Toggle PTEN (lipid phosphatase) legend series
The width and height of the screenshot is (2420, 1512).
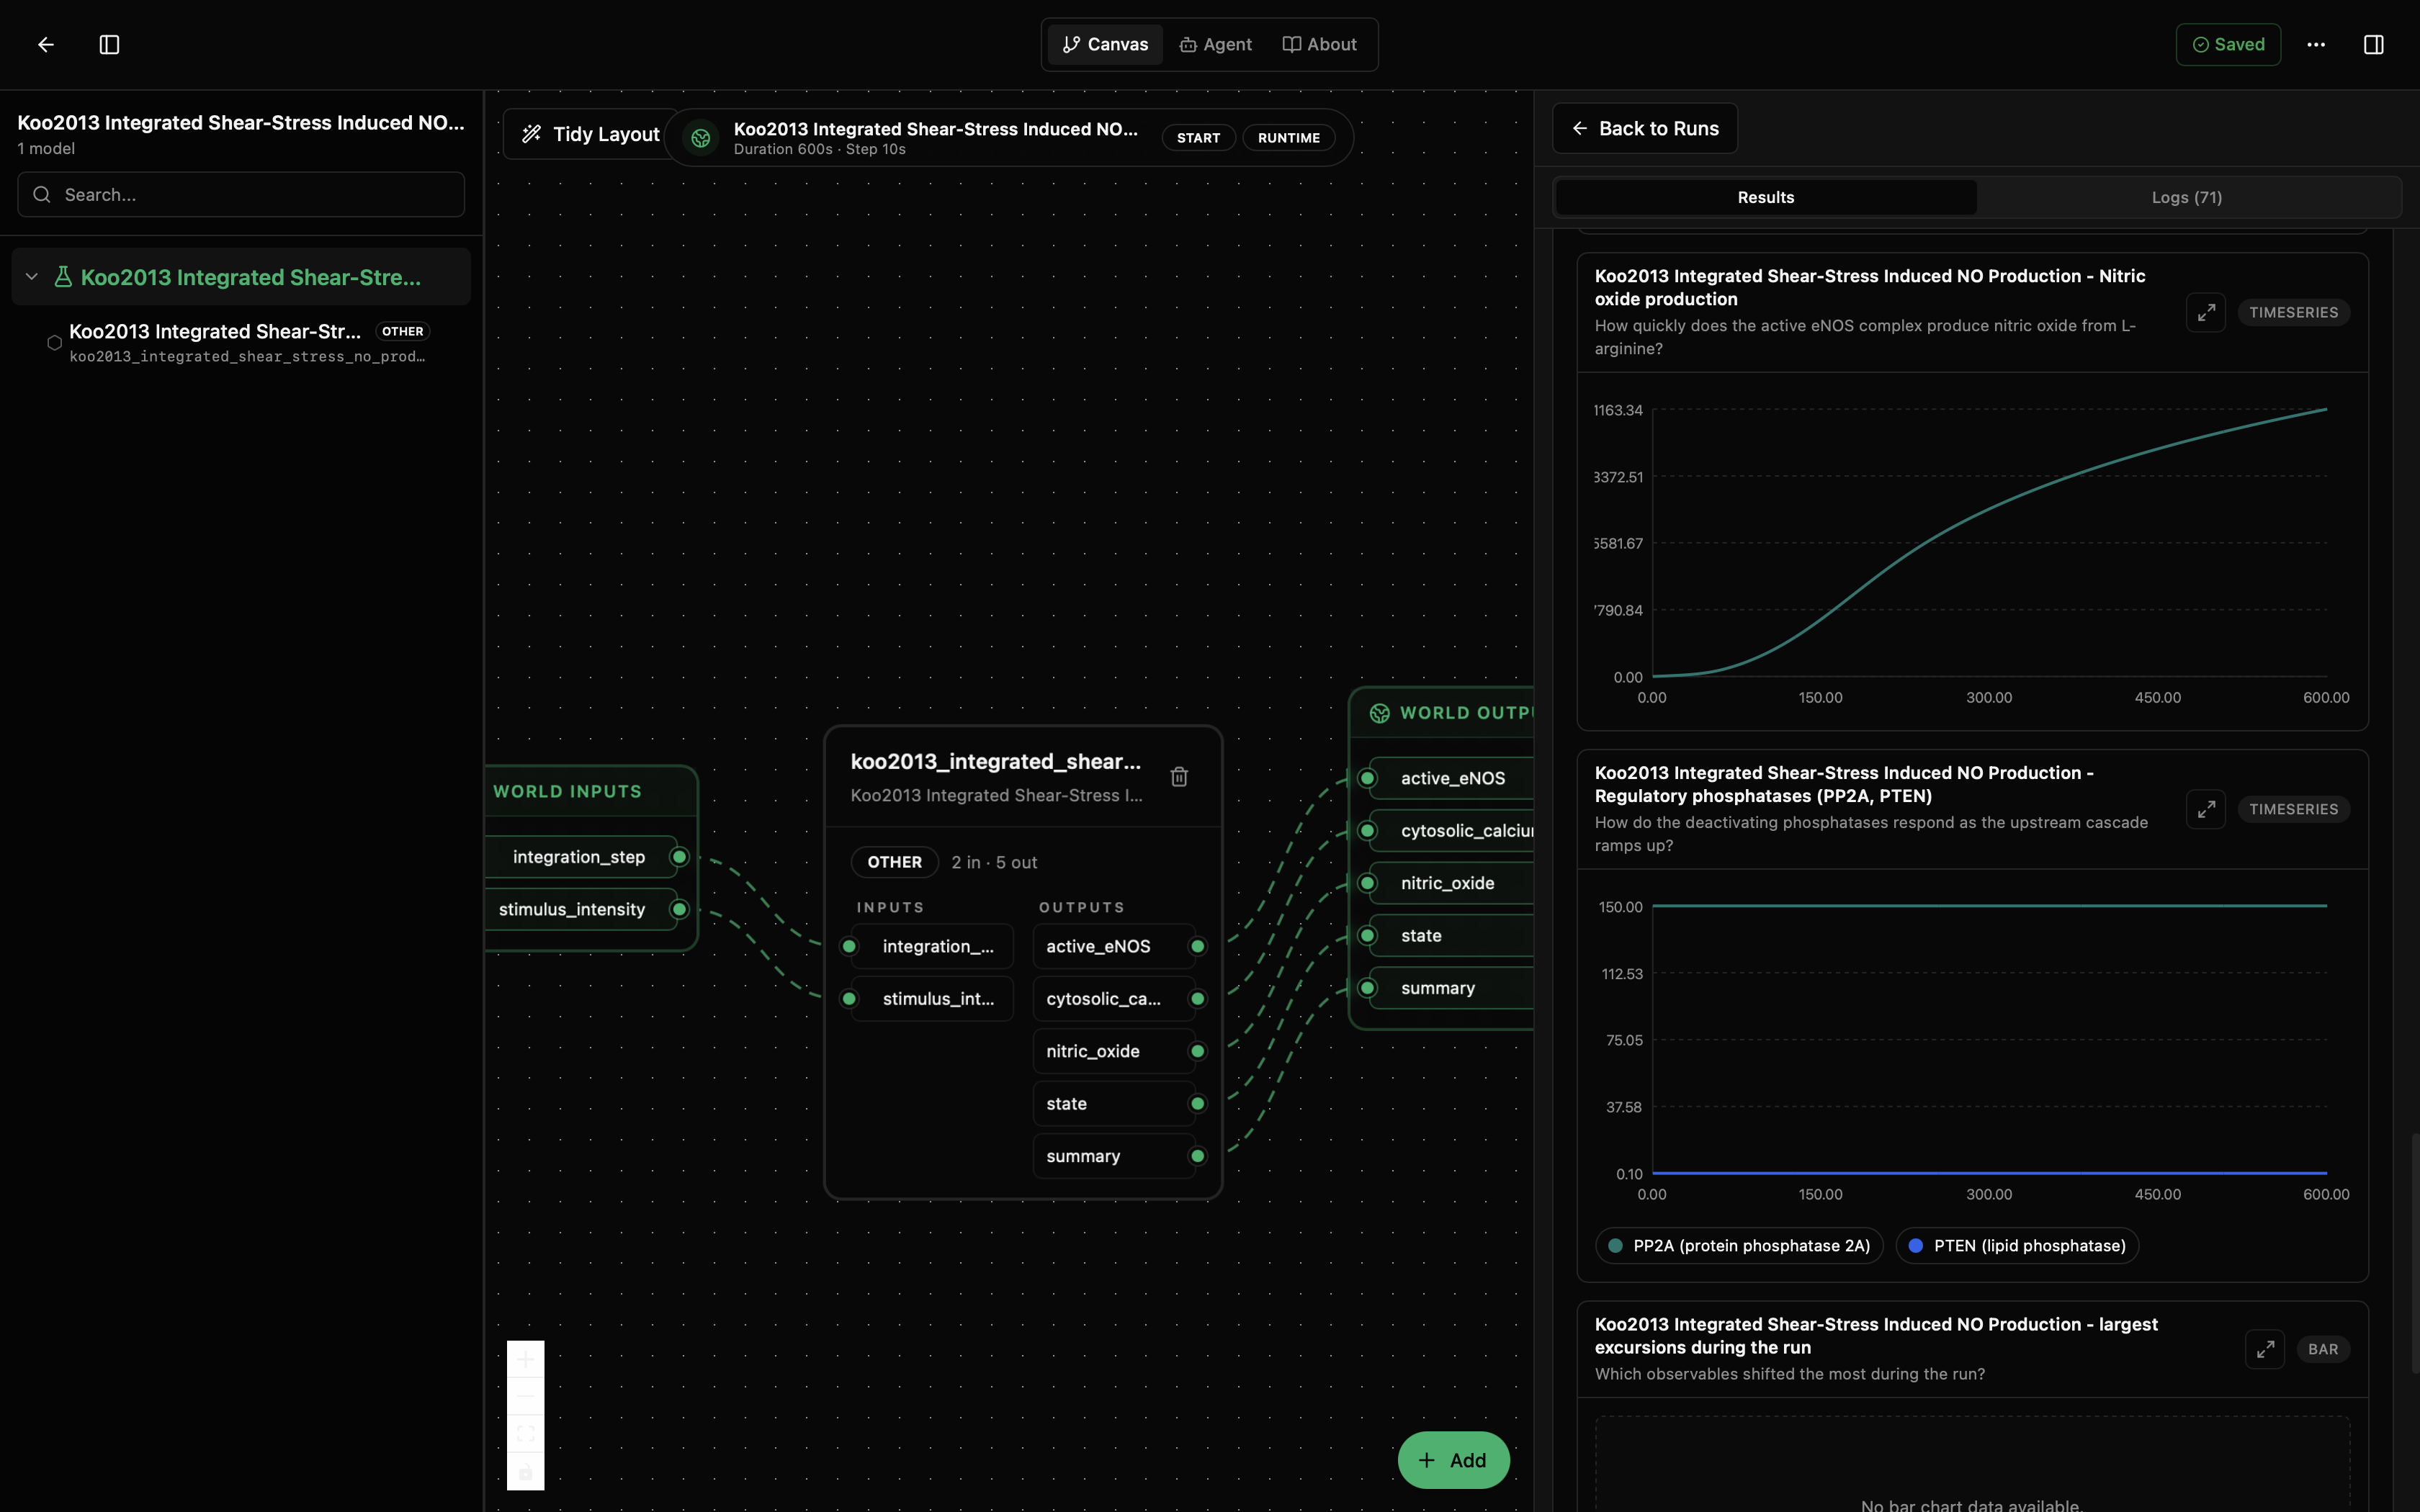[x=2017, y=1245]
